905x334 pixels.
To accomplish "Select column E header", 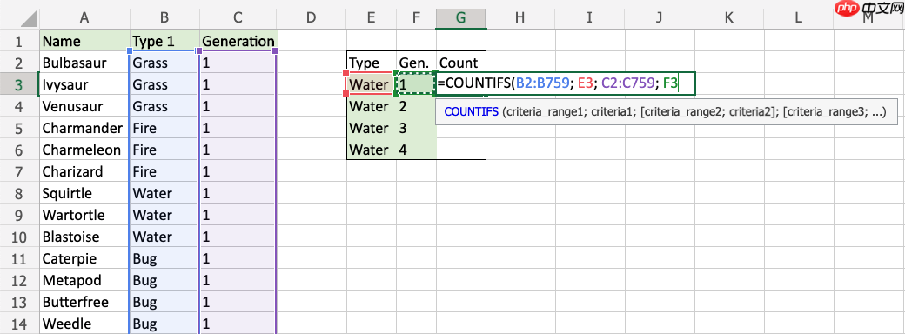I will click(371, 18).
